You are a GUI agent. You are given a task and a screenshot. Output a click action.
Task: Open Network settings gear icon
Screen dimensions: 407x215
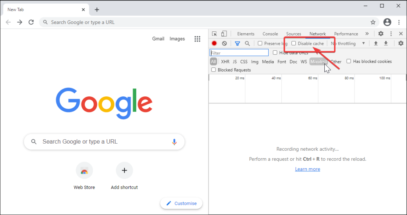pos(401,44)
